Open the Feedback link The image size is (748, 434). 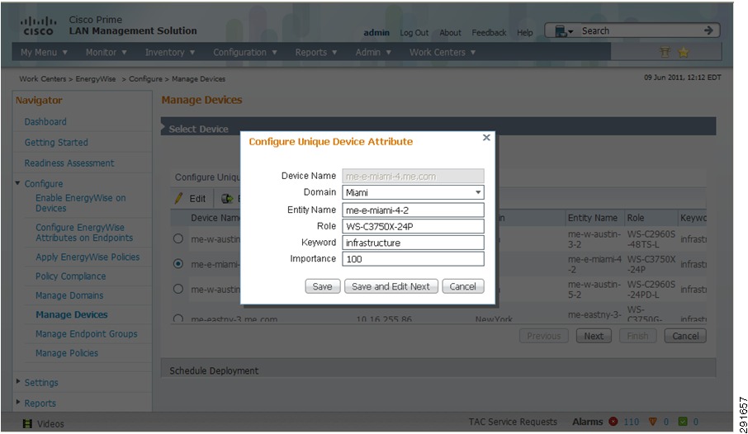(x=489, y=32)
